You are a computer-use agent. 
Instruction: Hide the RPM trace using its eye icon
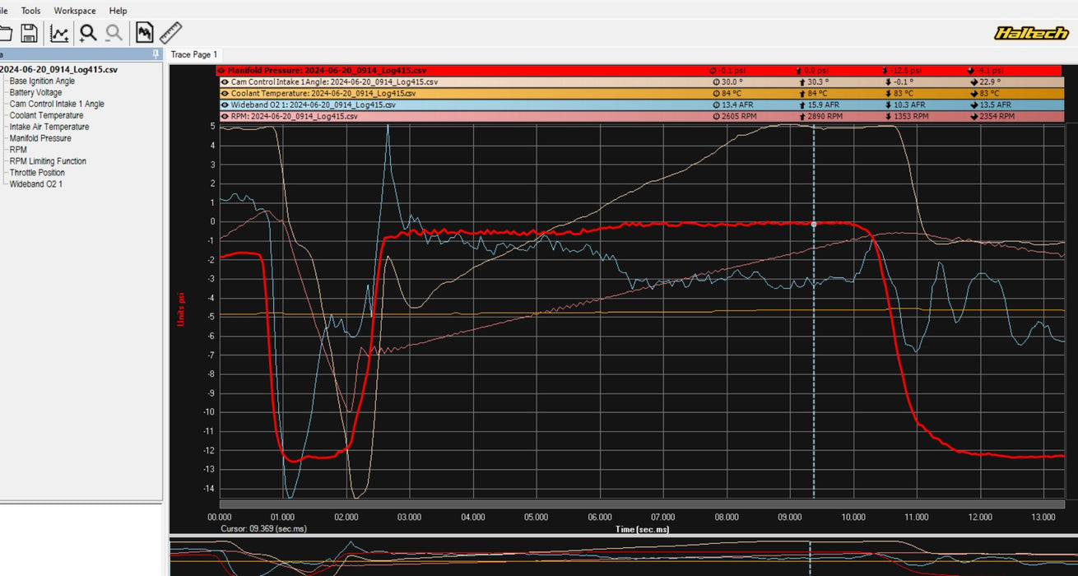click(x=224, y=117)
